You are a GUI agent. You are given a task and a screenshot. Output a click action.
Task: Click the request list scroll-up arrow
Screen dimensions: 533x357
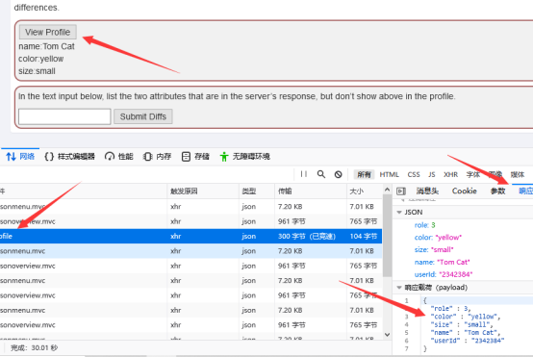(x=387, y=190)
